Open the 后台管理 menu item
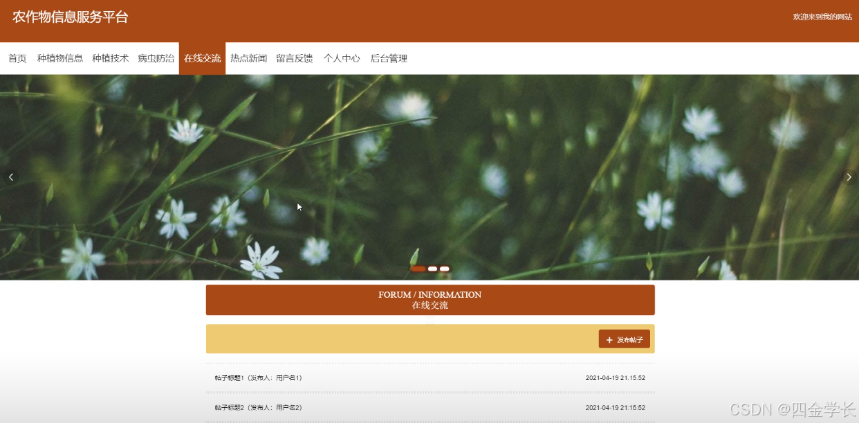The width and height of the screenshot is (859, 423). [389, 58]
